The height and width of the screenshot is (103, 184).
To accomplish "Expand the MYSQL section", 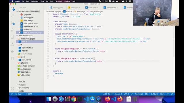I will coord(21,91).
